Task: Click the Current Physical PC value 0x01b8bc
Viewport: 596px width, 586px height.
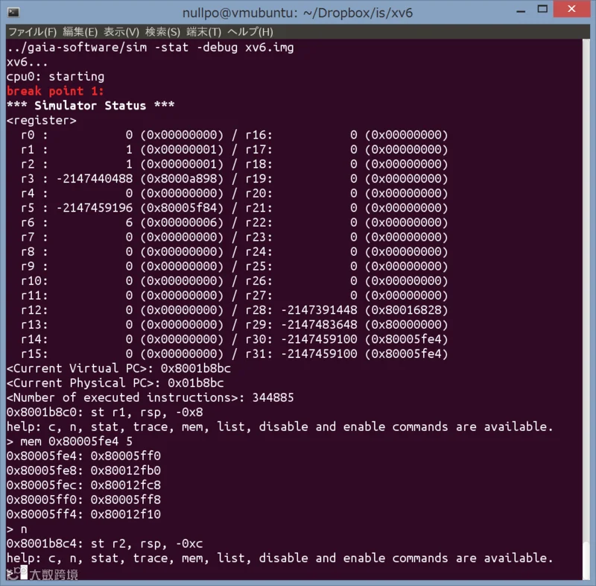Action: (196, 383)
